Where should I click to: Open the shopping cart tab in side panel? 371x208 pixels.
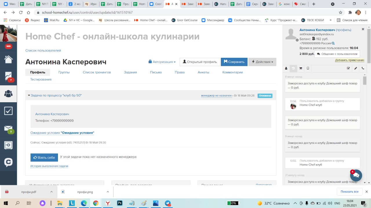tap(301, 68)
